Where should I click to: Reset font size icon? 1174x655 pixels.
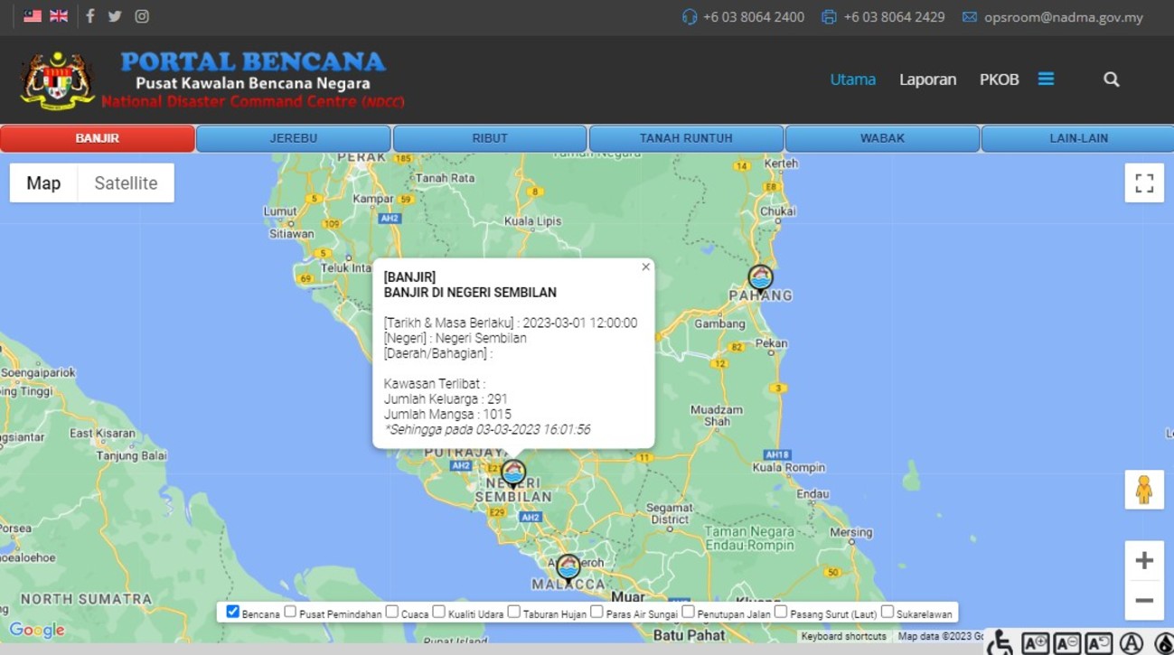pyautogui.click(x=1098, y=643)
